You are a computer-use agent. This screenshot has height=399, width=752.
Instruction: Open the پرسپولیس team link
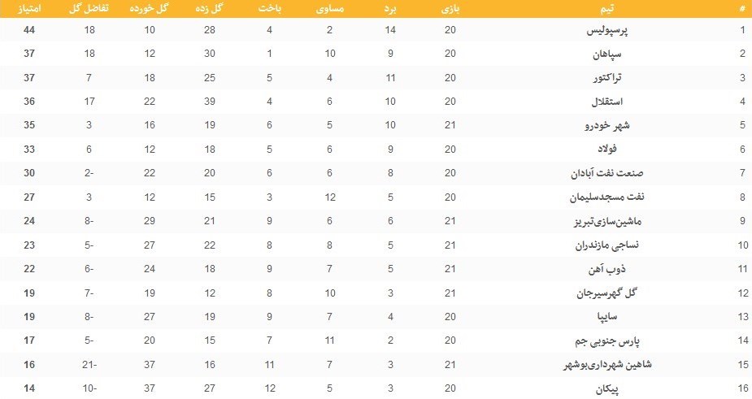pos(613,31)
